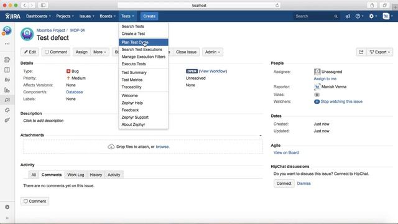The image size is (398, 224).
Task: Click the share issue icon button
Action: [x=361, y=52]
